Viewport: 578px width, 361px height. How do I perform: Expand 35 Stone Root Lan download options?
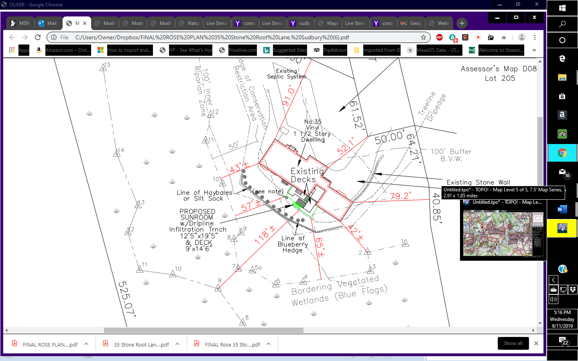point(177,344)
